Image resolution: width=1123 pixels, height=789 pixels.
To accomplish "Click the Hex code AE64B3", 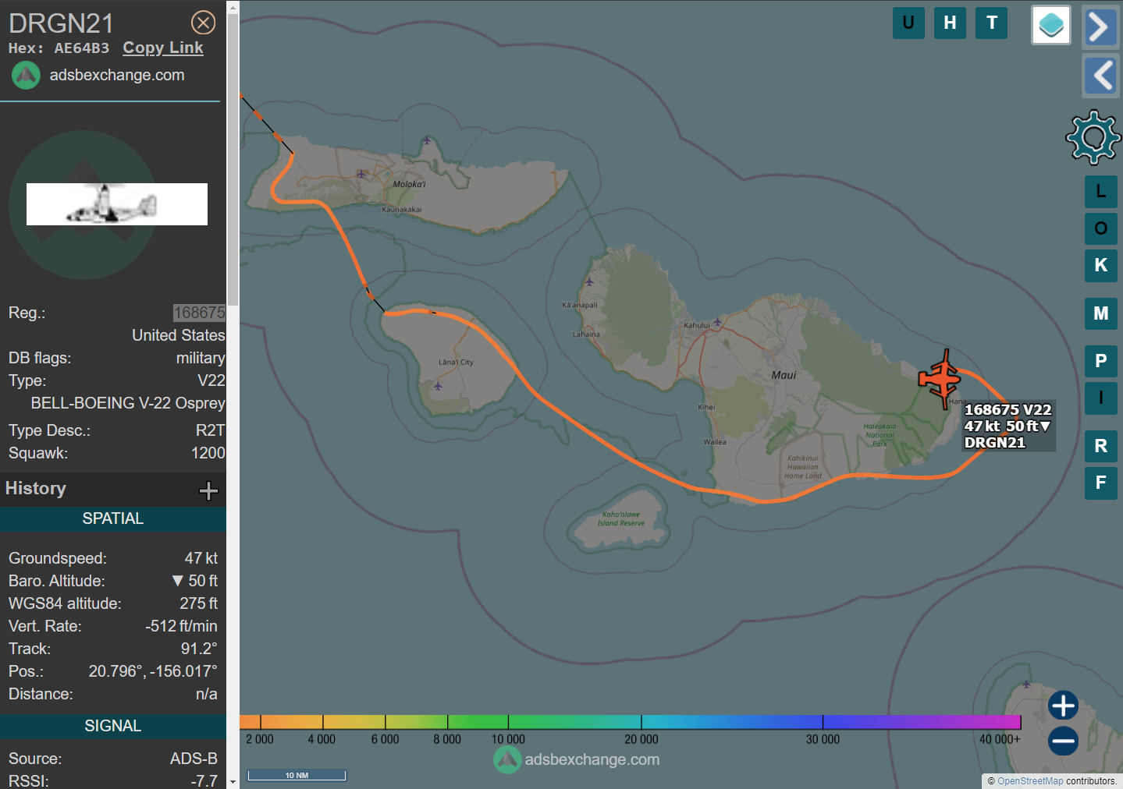I will coord(82,48).
